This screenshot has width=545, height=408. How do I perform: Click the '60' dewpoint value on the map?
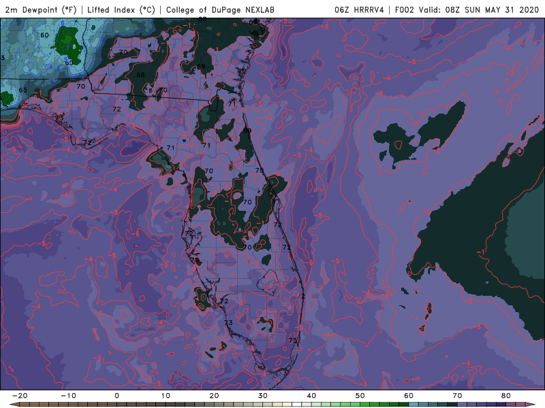tap(44, 35)
